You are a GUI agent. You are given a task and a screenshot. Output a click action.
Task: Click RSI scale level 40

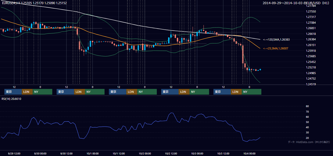point(307,127)
